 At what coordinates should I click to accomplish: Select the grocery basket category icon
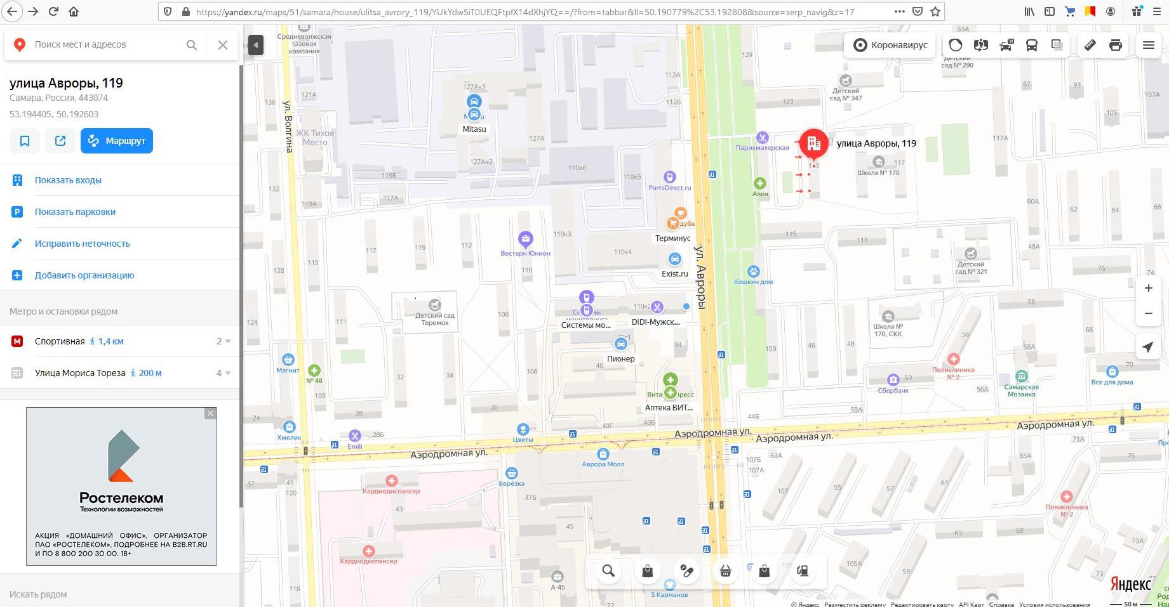coord(725,571)
